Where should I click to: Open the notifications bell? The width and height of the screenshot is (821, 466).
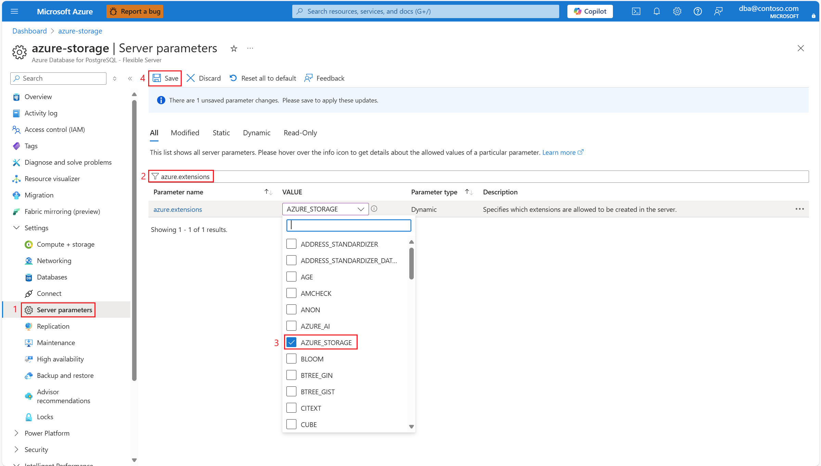[x=656, y=11]
